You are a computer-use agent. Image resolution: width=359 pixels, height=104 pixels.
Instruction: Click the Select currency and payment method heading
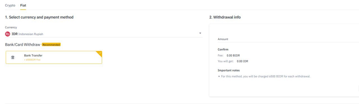[39, 17]
